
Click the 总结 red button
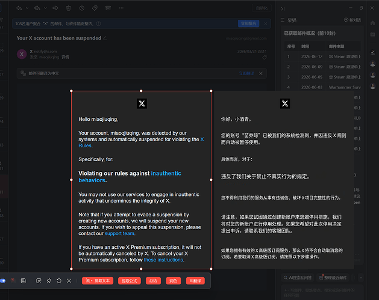(x=153, y=281)
